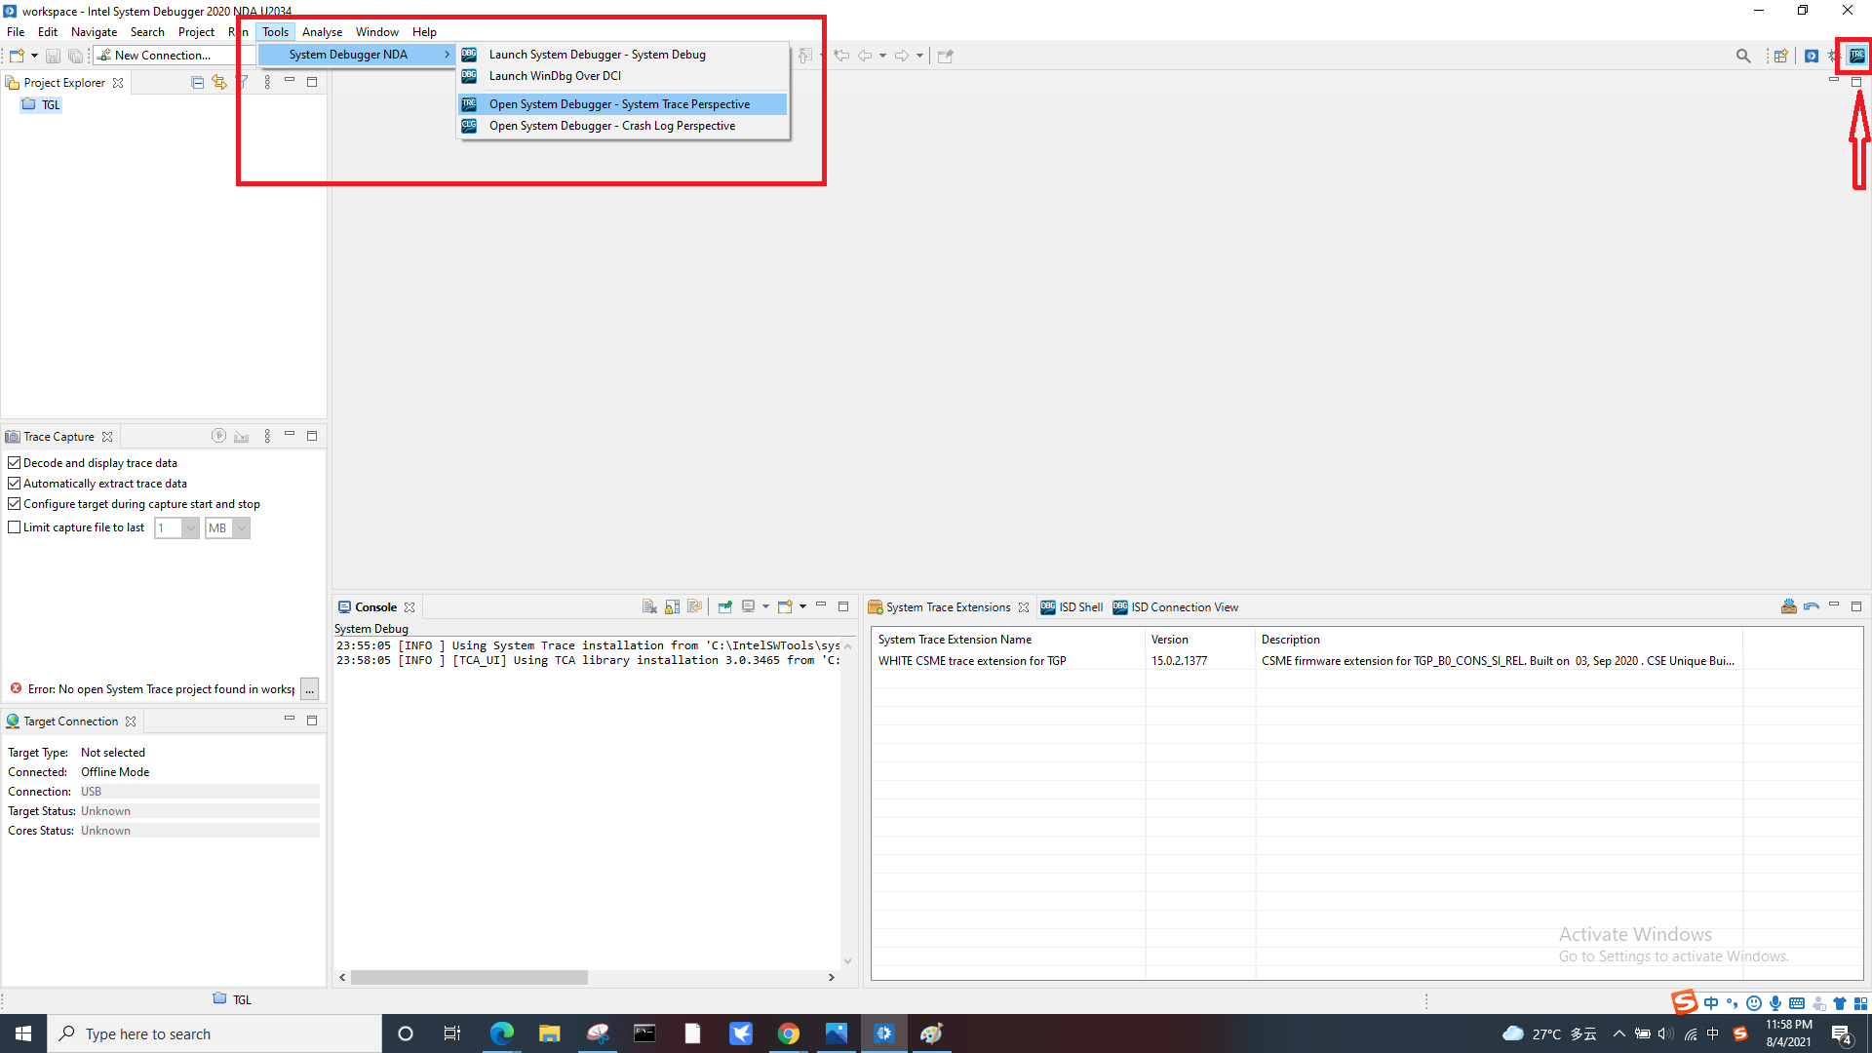Open Chrome from the taskbar
Image resolution: width=1872 pixels, height=1053 pixels.
coord(788,1033)
